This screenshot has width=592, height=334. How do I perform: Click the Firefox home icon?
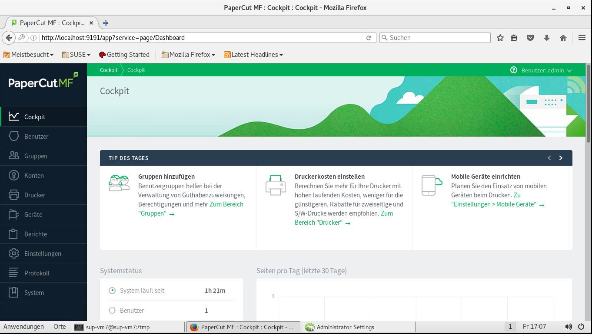click(563, 38)
